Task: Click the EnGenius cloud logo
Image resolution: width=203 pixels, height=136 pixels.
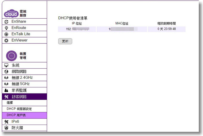Action: [11, 13]
